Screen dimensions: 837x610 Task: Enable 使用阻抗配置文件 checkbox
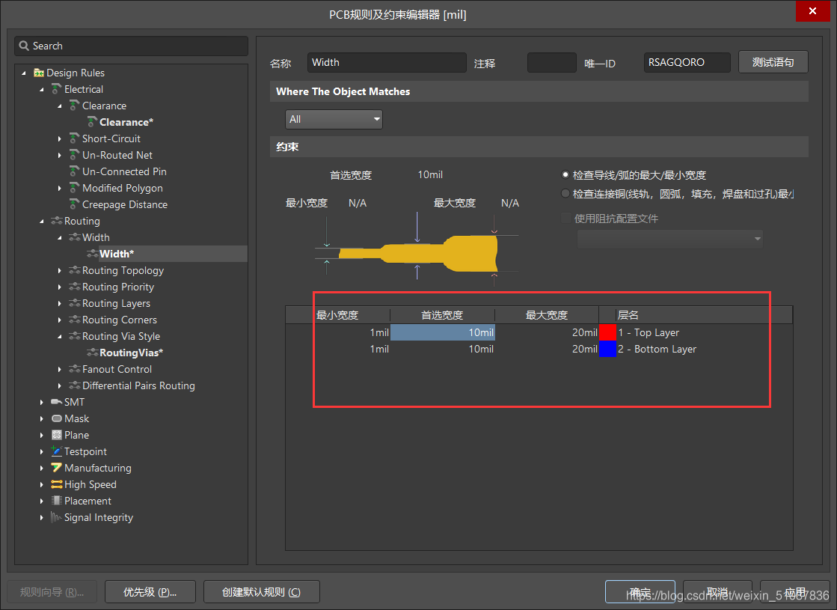pos(565,219)
